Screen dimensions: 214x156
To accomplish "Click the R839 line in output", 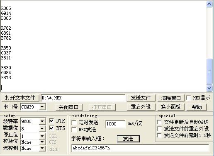I will click(x=6, y=68).
